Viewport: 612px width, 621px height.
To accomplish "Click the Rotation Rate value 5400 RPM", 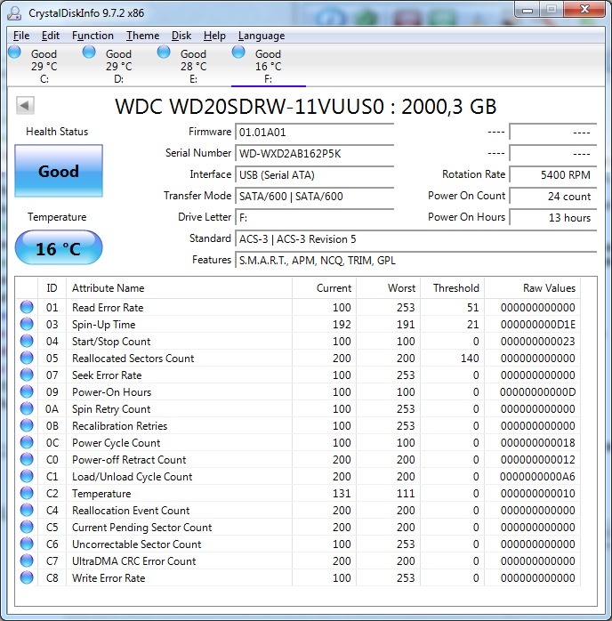I will (553, 174).
